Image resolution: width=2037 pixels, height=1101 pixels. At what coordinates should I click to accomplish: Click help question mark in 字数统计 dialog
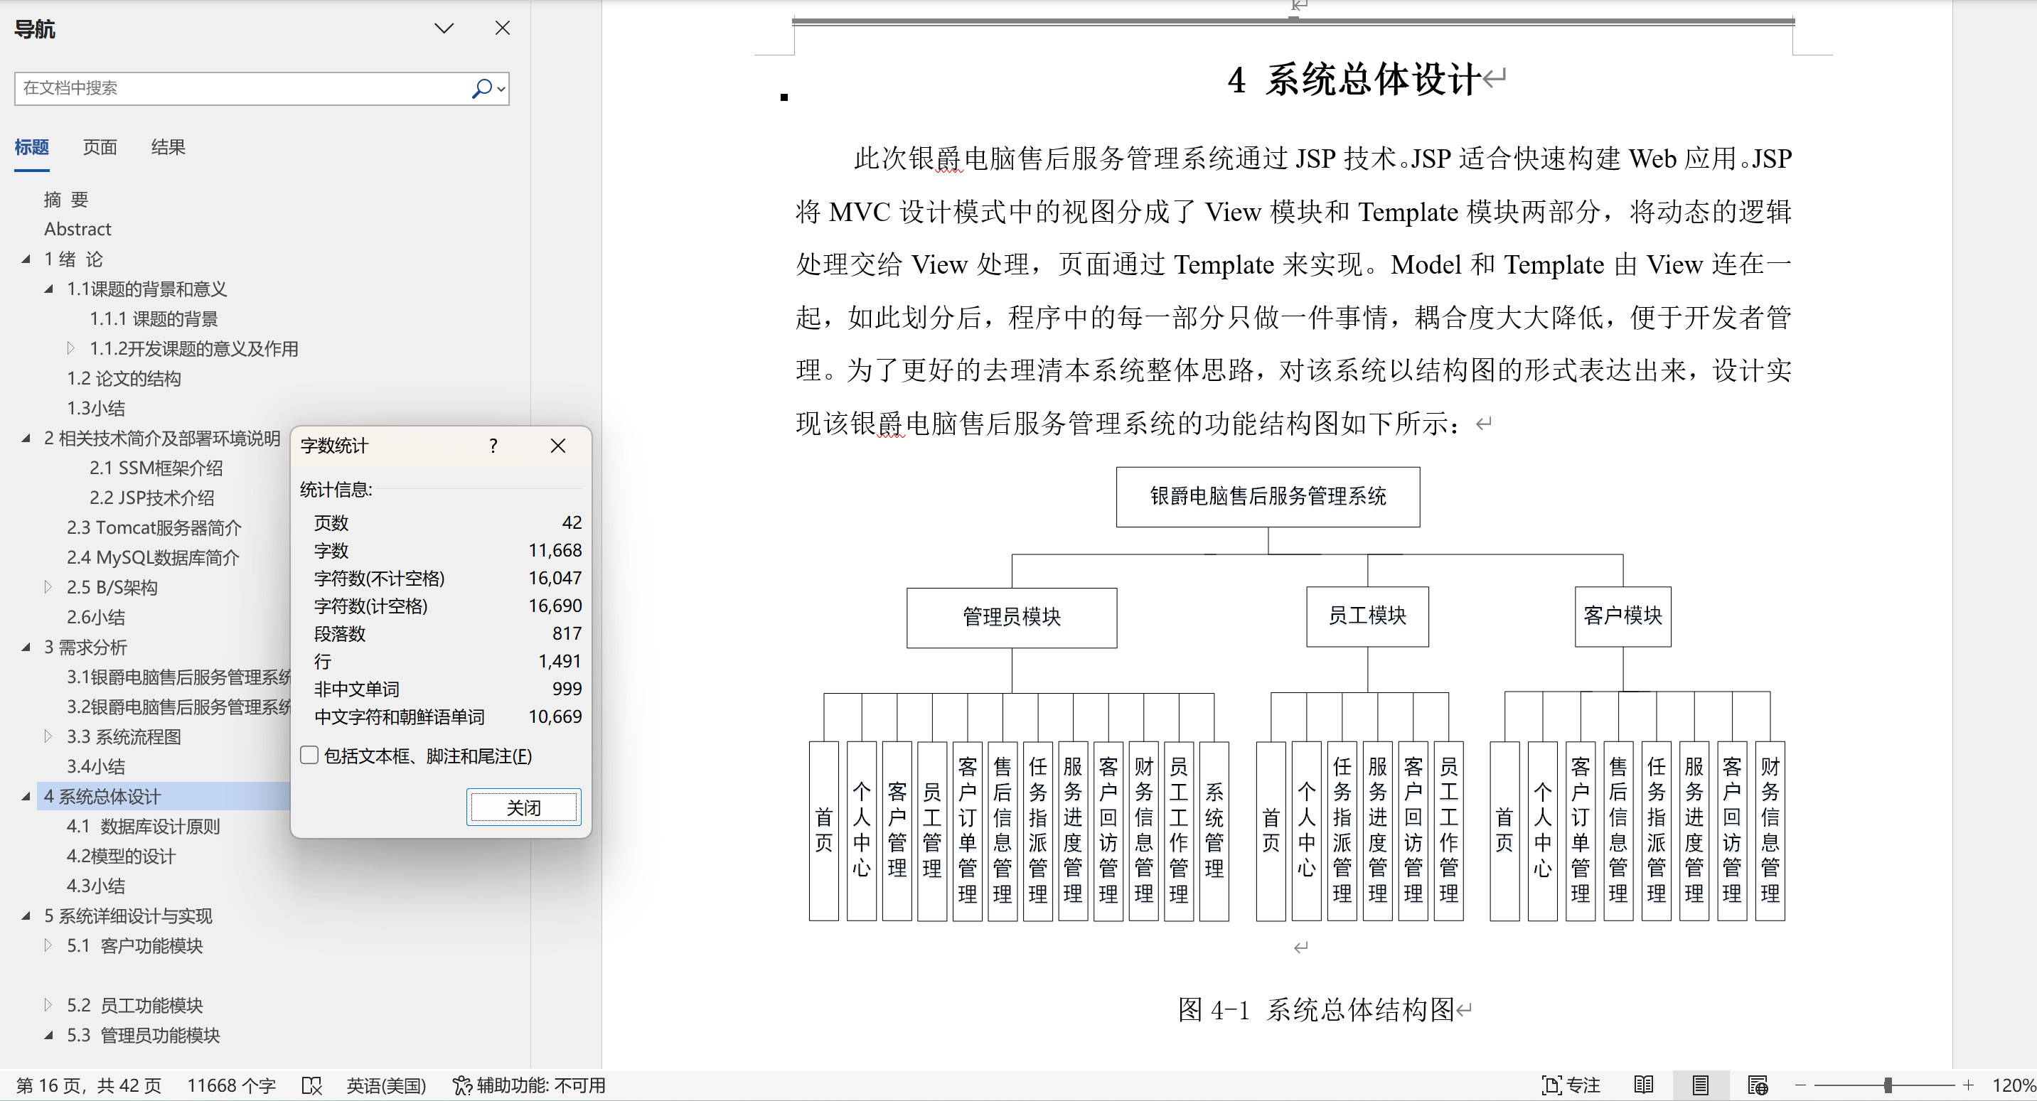click(493, 446)
